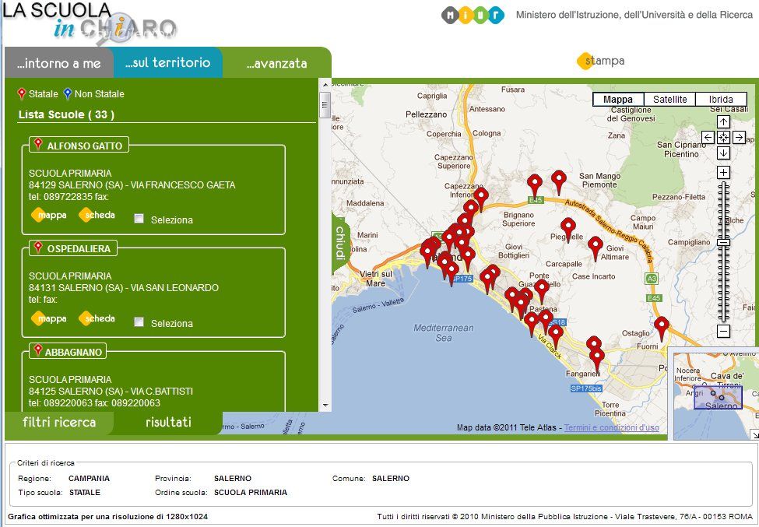The image size is (759, 527).
Task: Check Seleziona for Ospedaliera school
Action: 139,322
